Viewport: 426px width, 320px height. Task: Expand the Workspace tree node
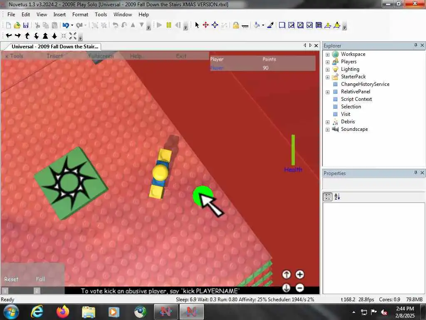coord(328,55)
